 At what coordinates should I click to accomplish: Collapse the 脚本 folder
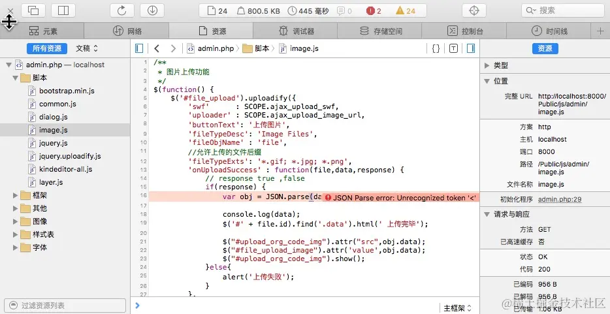15,78
